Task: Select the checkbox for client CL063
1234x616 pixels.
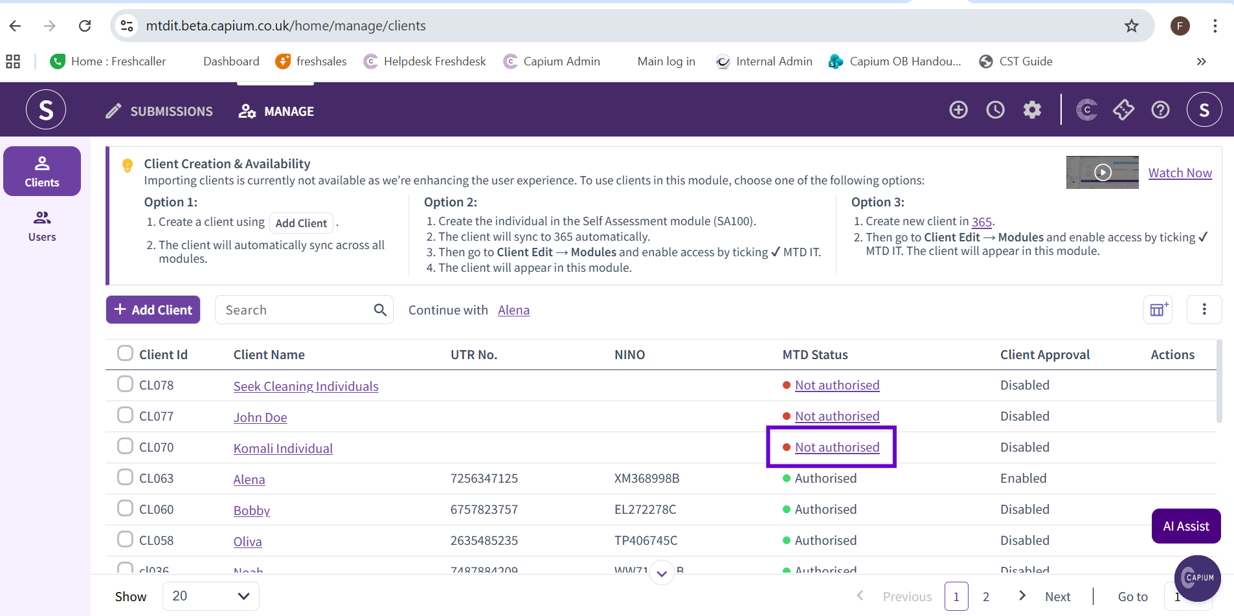Action: [125, 477]
